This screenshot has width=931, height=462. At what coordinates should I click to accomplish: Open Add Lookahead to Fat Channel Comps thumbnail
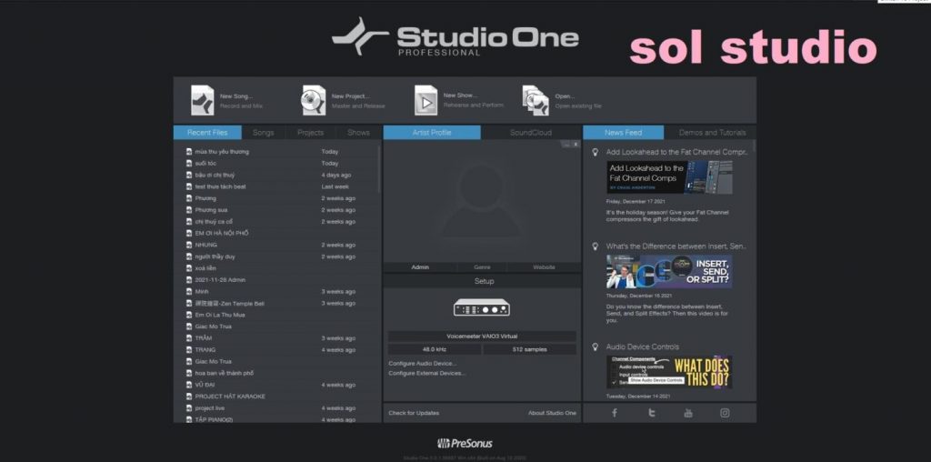[669, 177]
